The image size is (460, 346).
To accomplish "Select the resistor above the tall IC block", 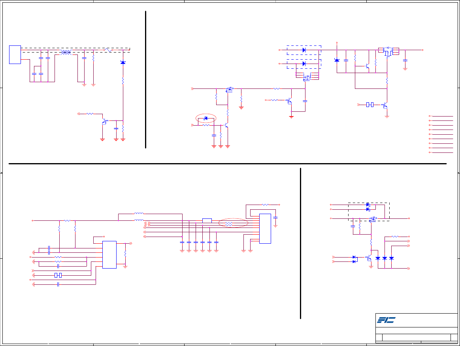I will point(265,205).
